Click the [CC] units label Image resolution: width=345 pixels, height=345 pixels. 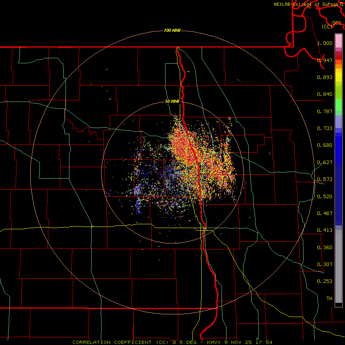click(x=327, y=26)
